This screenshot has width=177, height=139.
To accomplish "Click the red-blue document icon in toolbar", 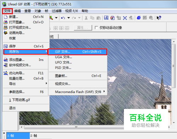I will tap(113, 18).
